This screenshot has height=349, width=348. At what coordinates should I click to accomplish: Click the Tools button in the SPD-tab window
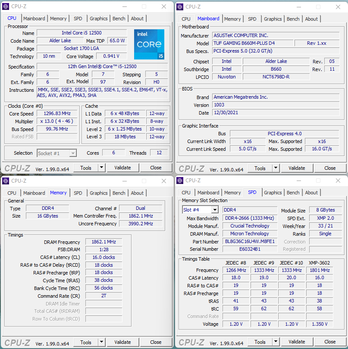[x=260, y=342]
